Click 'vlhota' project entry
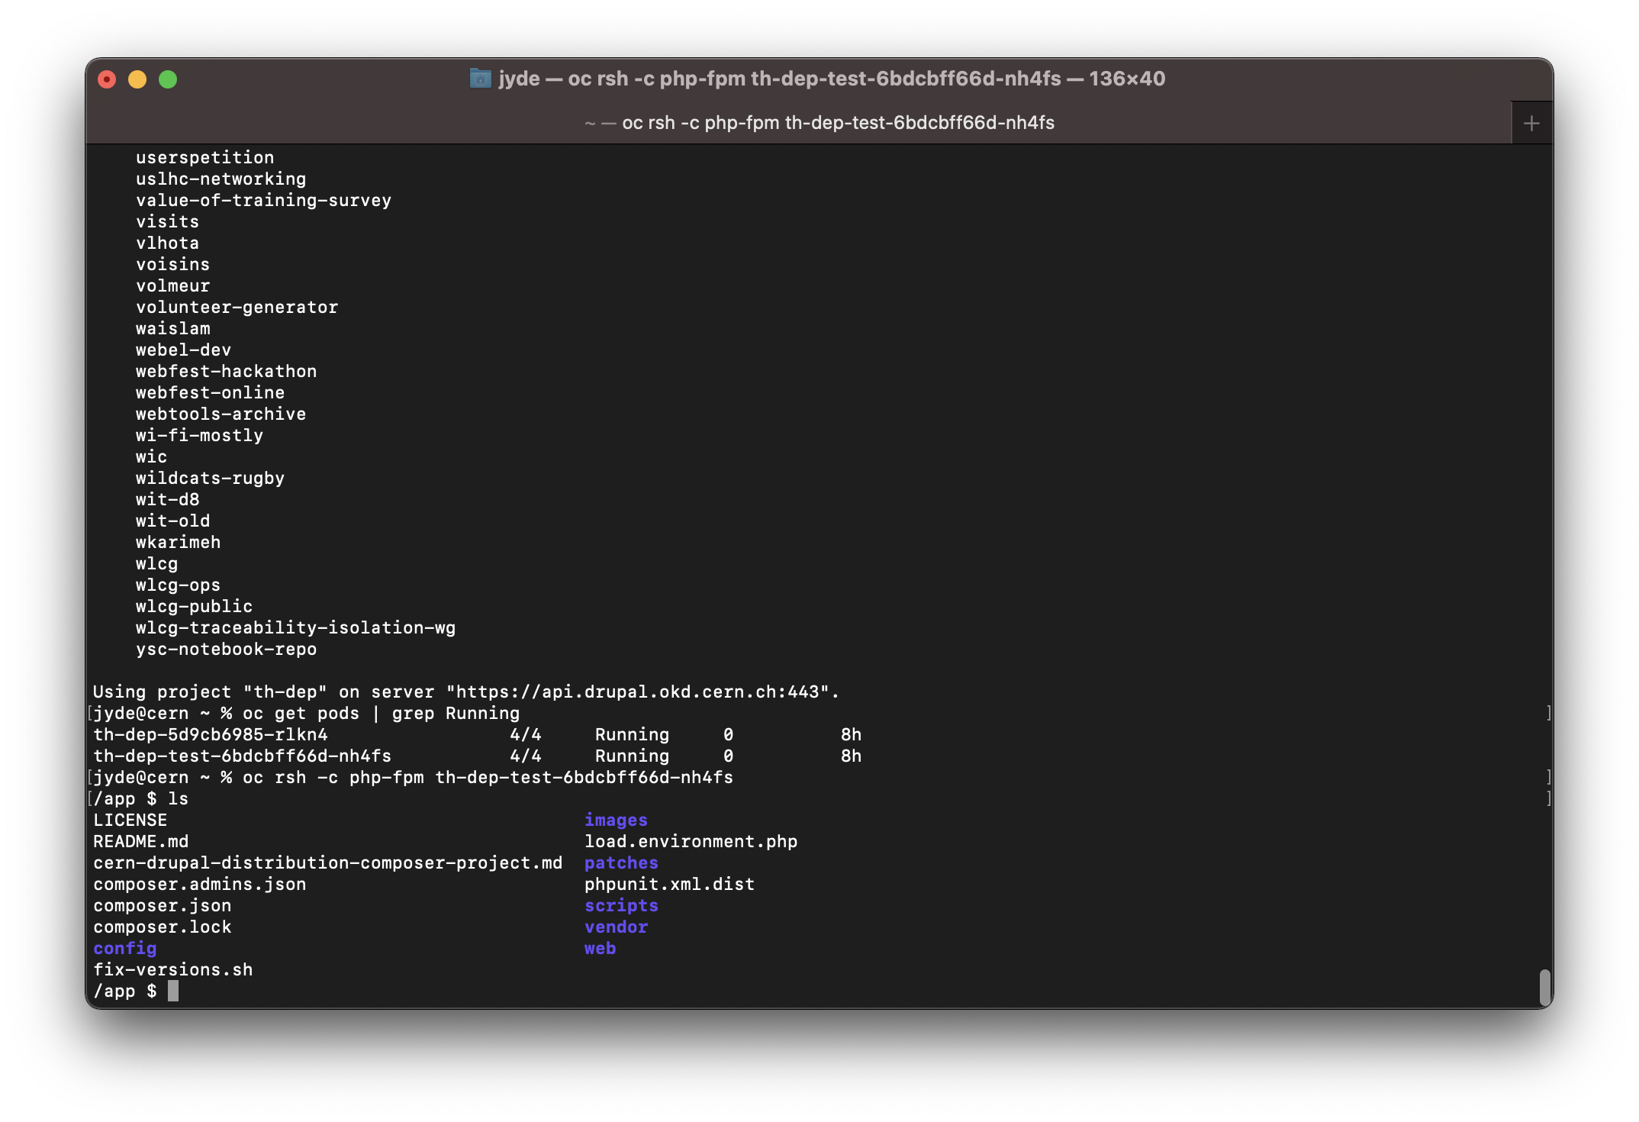1639x1122 pixels. pos(168,243)
